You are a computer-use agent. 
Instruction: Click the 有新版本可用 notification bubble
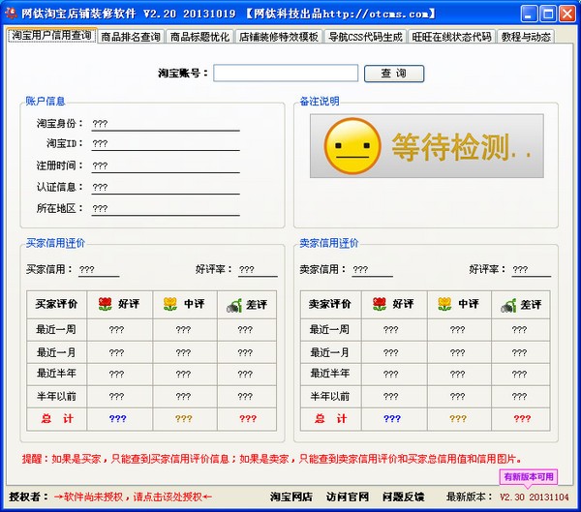(529, 477)
